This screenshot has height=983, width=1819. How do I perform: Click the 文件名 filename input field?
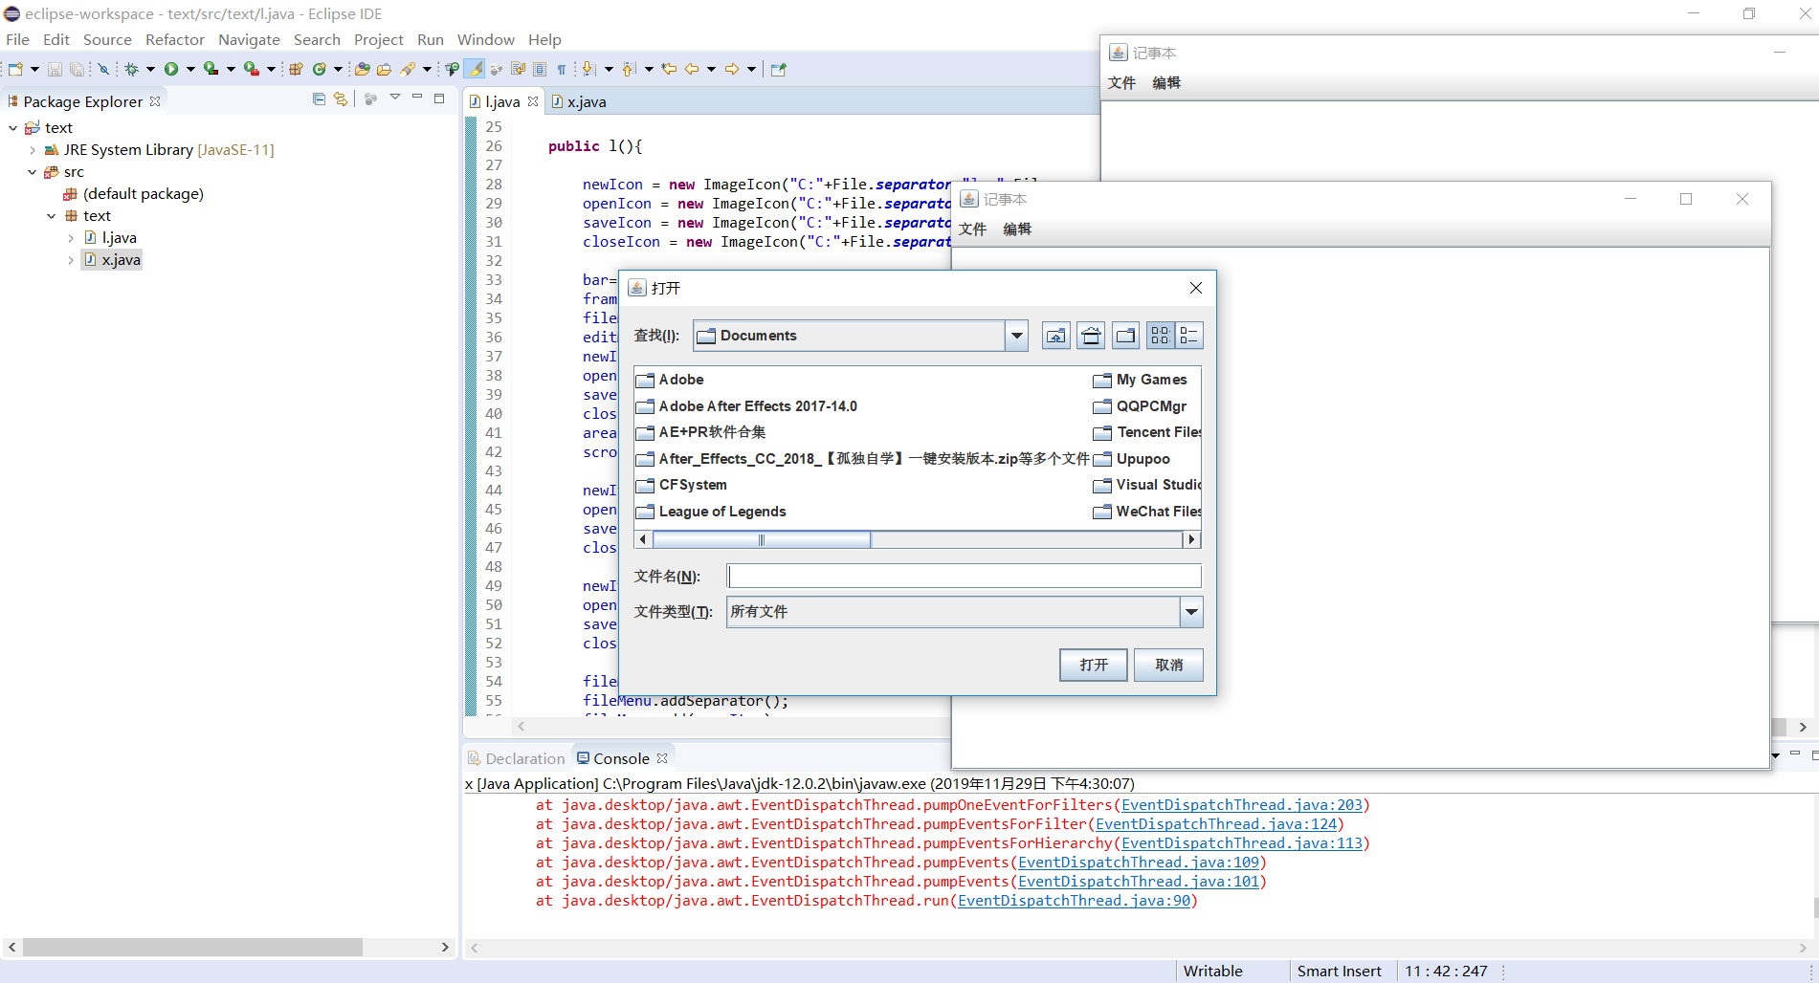964,576
